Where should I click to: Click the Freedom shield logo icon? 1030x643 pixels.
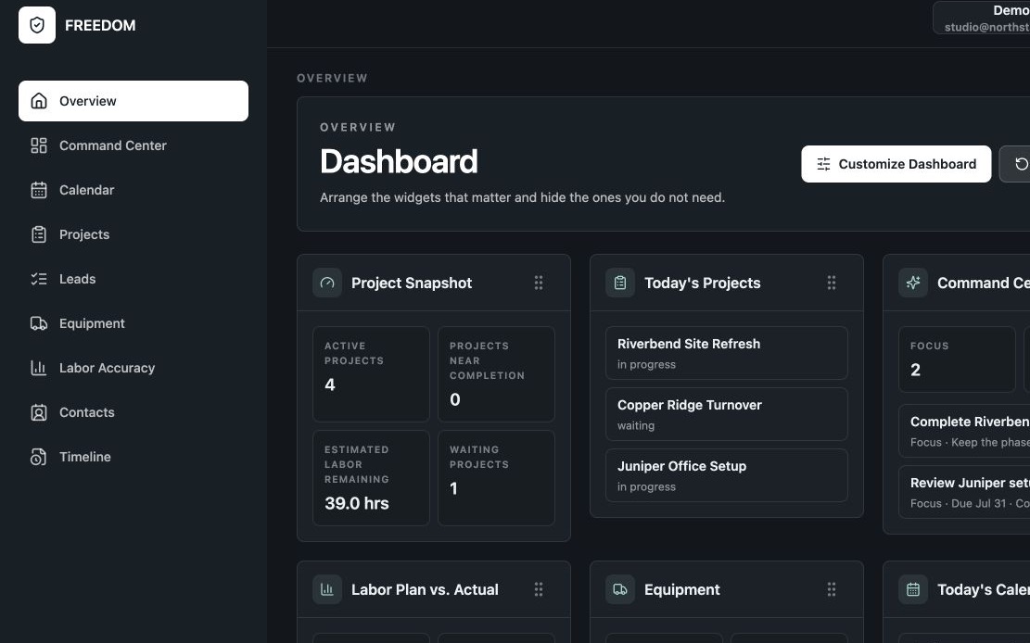(37, 25)
